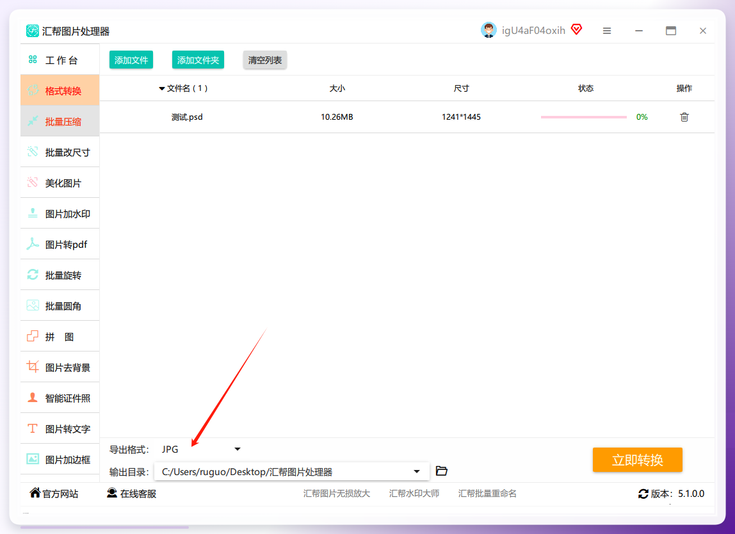Open 图片转文字 section
The height and width of the screenshot is (534, 735).
[x=60, y=428]
